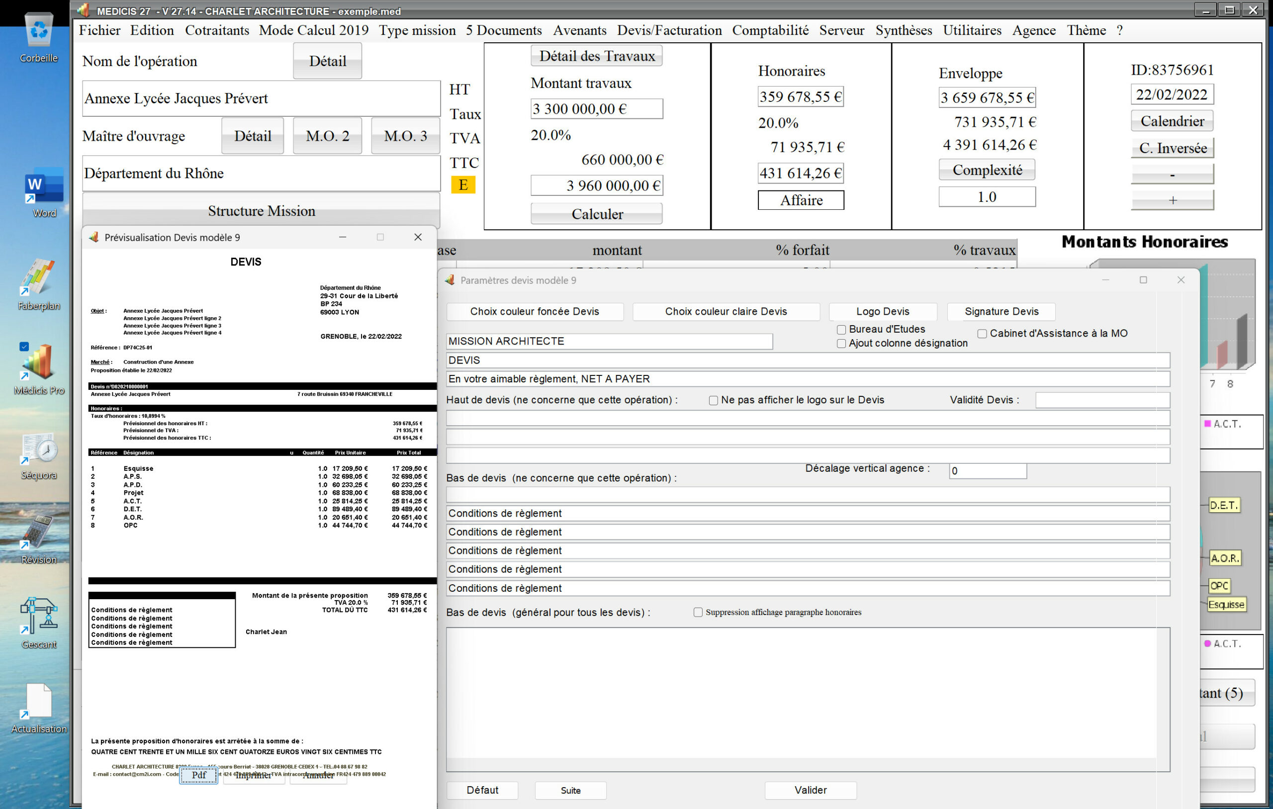
Task: Enable the Bureau d'Etudes checkbox
Action: 841,329
